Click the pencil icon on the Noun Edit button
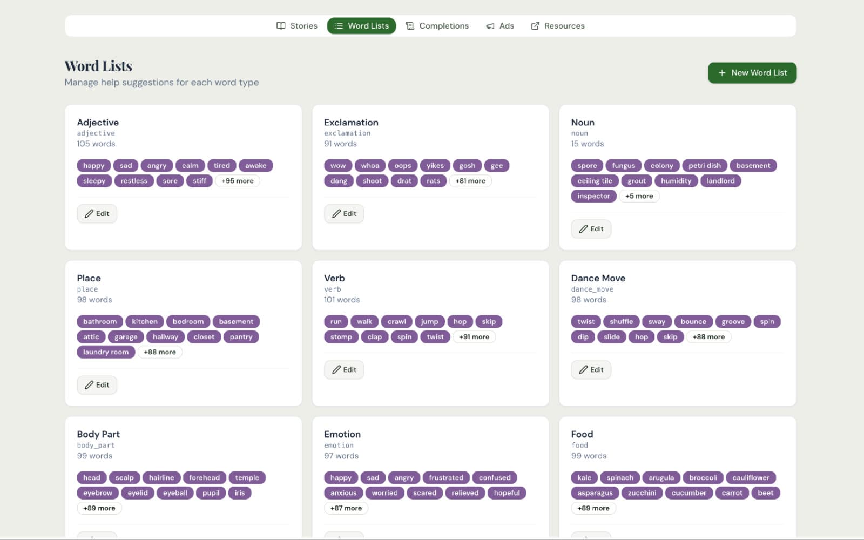 pyautogui.click(x=584, y=228)
